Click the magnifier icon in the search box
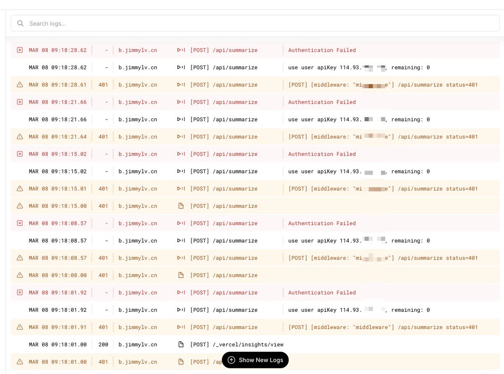Image resolution: width=504 pixels, height=374 pixels. [x=20, y=24]
